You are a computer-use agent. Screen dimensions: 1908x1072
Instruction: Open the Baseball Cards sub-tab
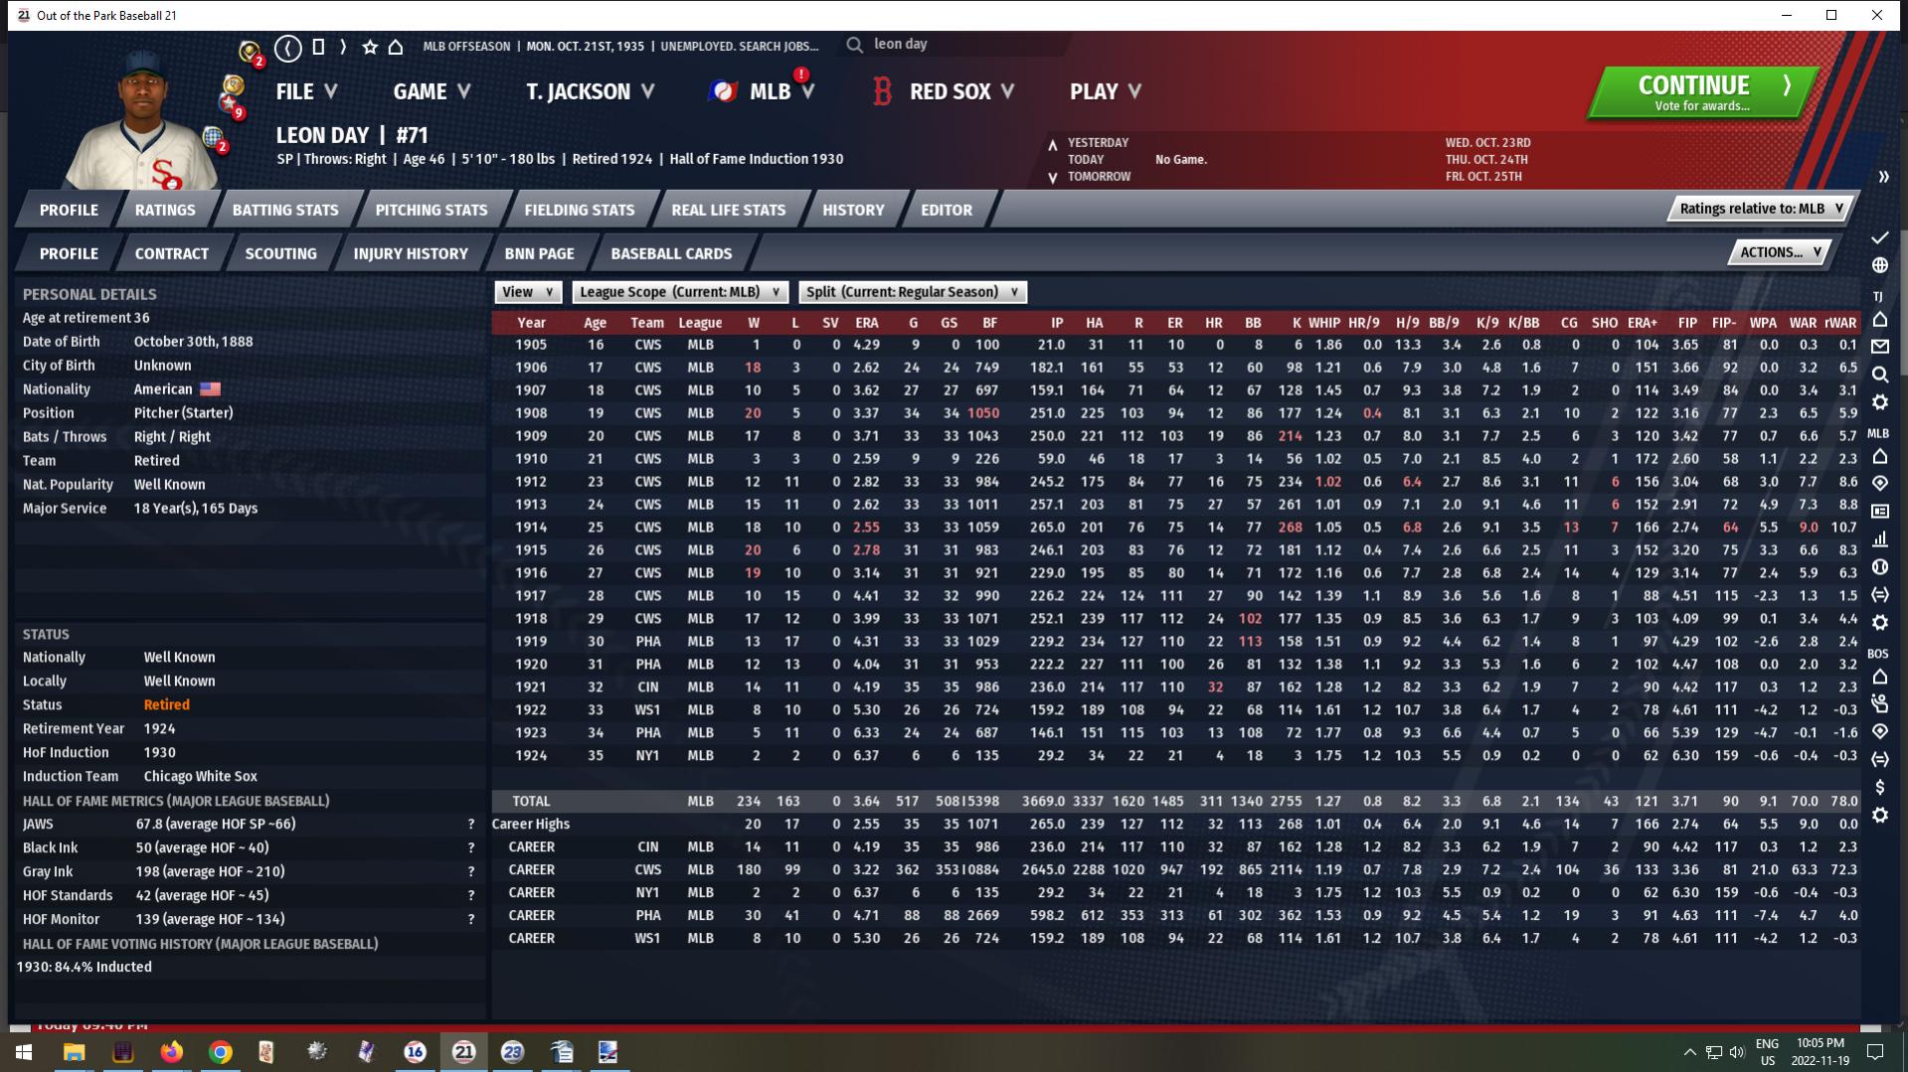[671, 253]
